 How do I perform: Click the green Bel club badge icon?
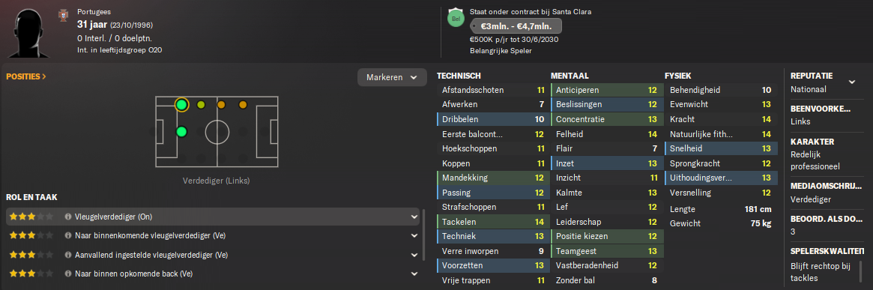coord(456,19)
